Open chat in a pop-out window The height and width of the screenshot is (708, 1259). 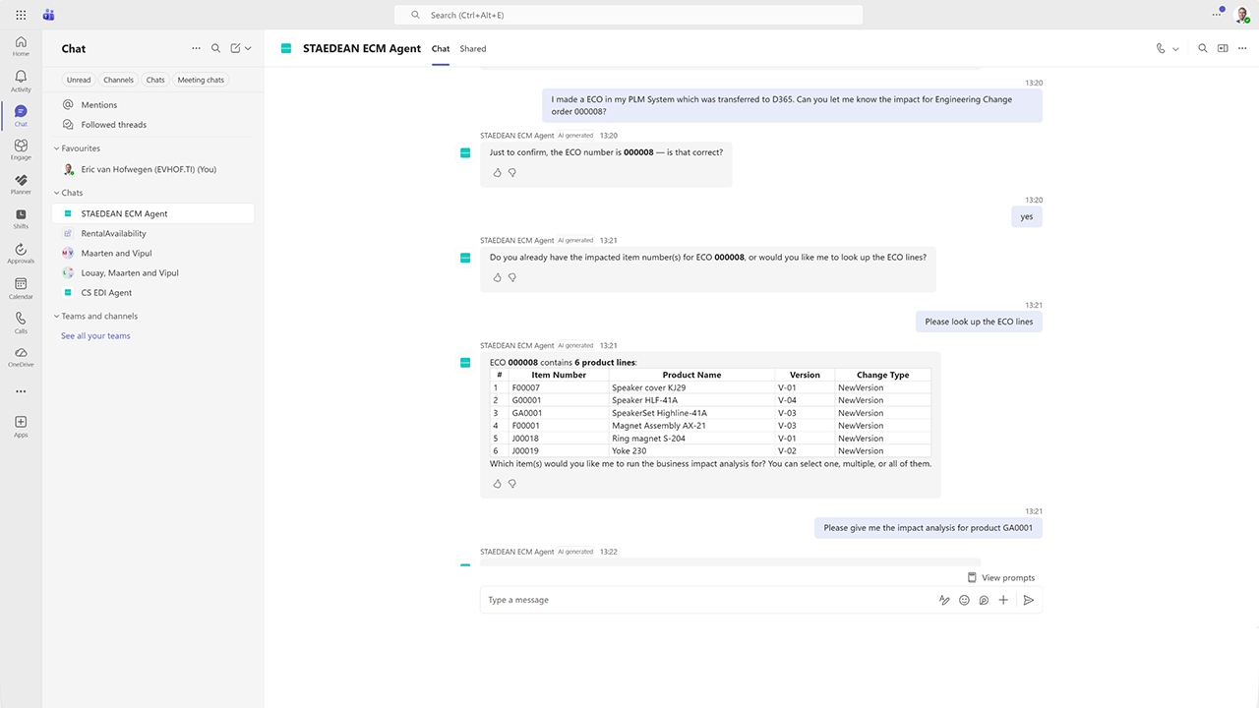pos(1223,48)
